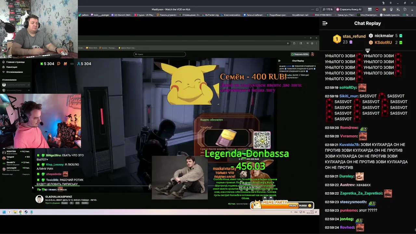Click inner Kick search field 'Поиск'

(160, 54)
